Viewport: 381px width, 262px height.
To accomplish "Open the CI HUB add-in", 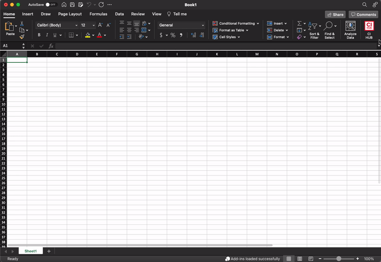I will [369, 29].
